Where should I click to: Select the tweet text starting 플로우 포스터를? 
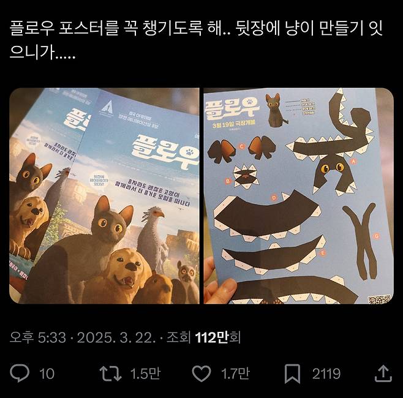(x=197, y=40)
